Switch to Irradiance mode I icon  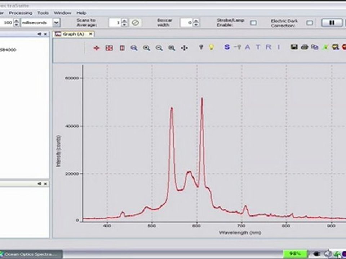[x=279, y=47]
